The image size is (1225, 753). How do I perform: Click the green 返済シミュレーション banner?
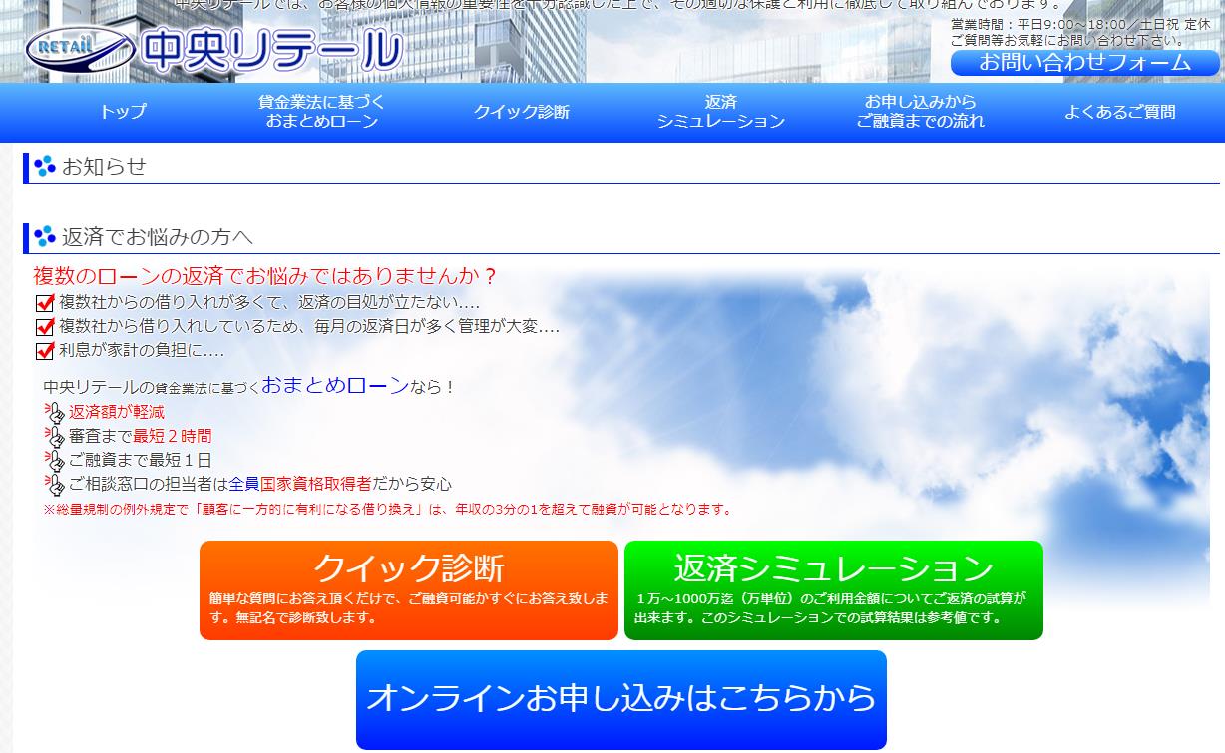[x=834, y=590]
